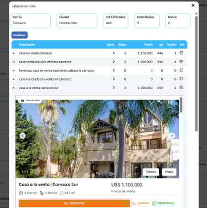Click the Whatsapp link
The height and width of the screenshot is (208, 207).
pos(163,203)
